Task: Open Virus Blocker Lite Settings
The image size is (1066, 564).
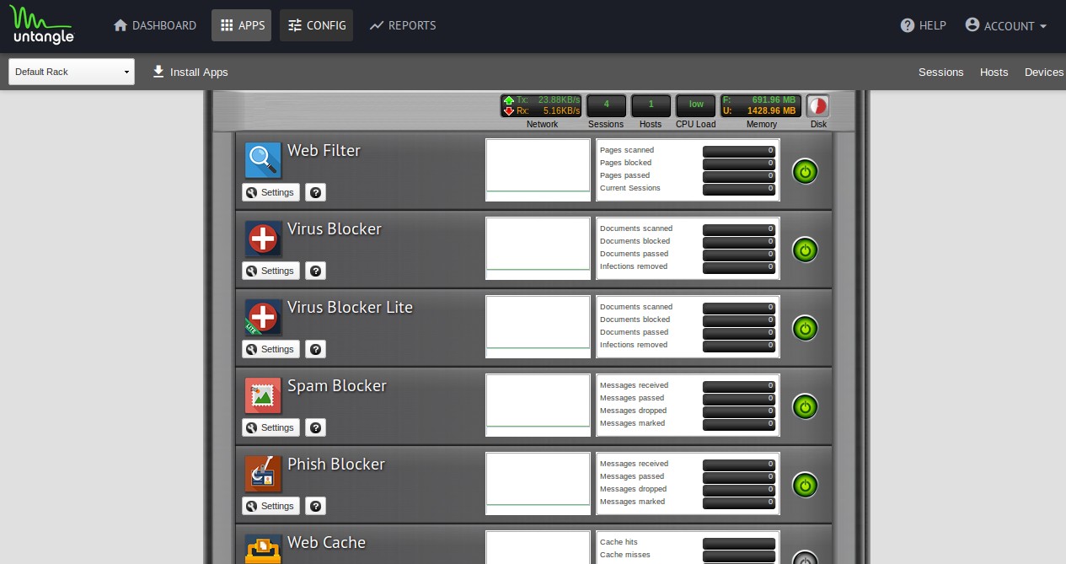Action: 271,349
